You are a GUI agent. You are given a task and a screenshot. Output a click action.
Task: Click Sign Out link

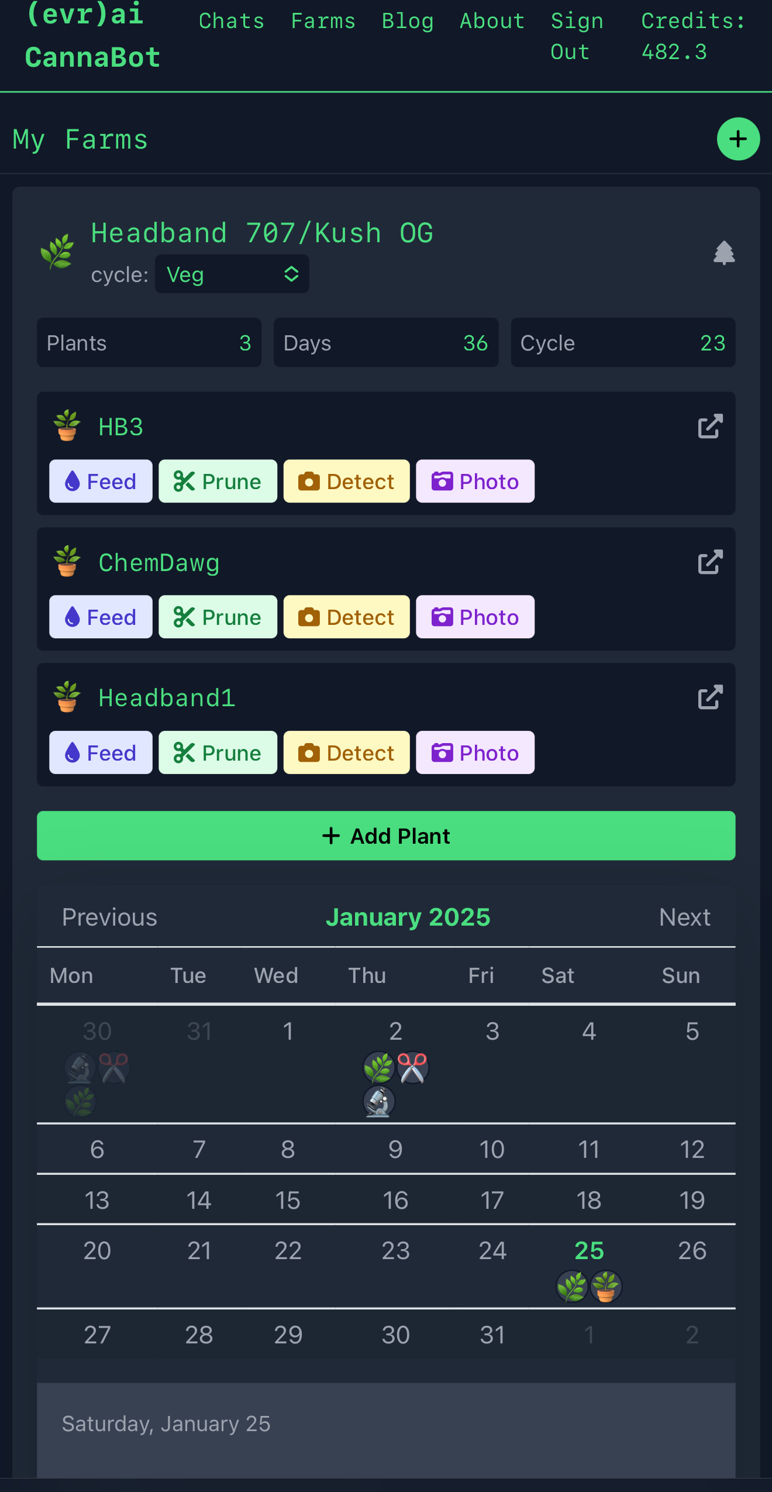coord(576,36)
